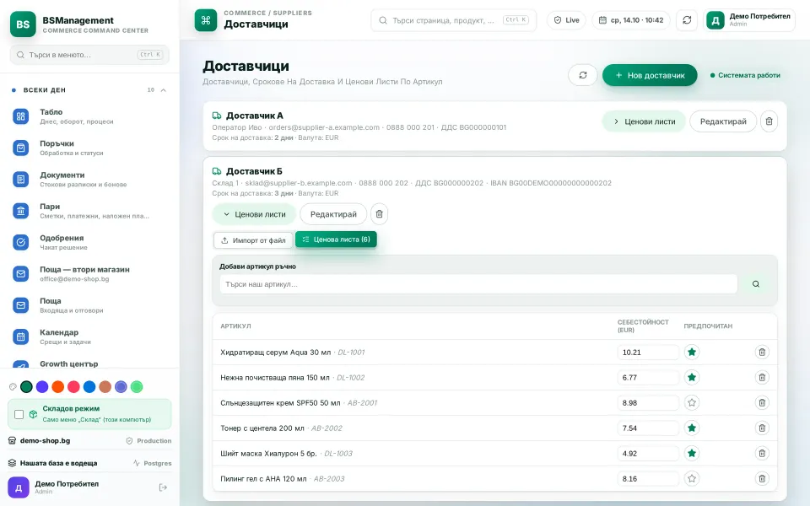Click Нов доставчик button
Image resolution: width=810 pixels, height=506 pixels.
click(x=650, y=75)
